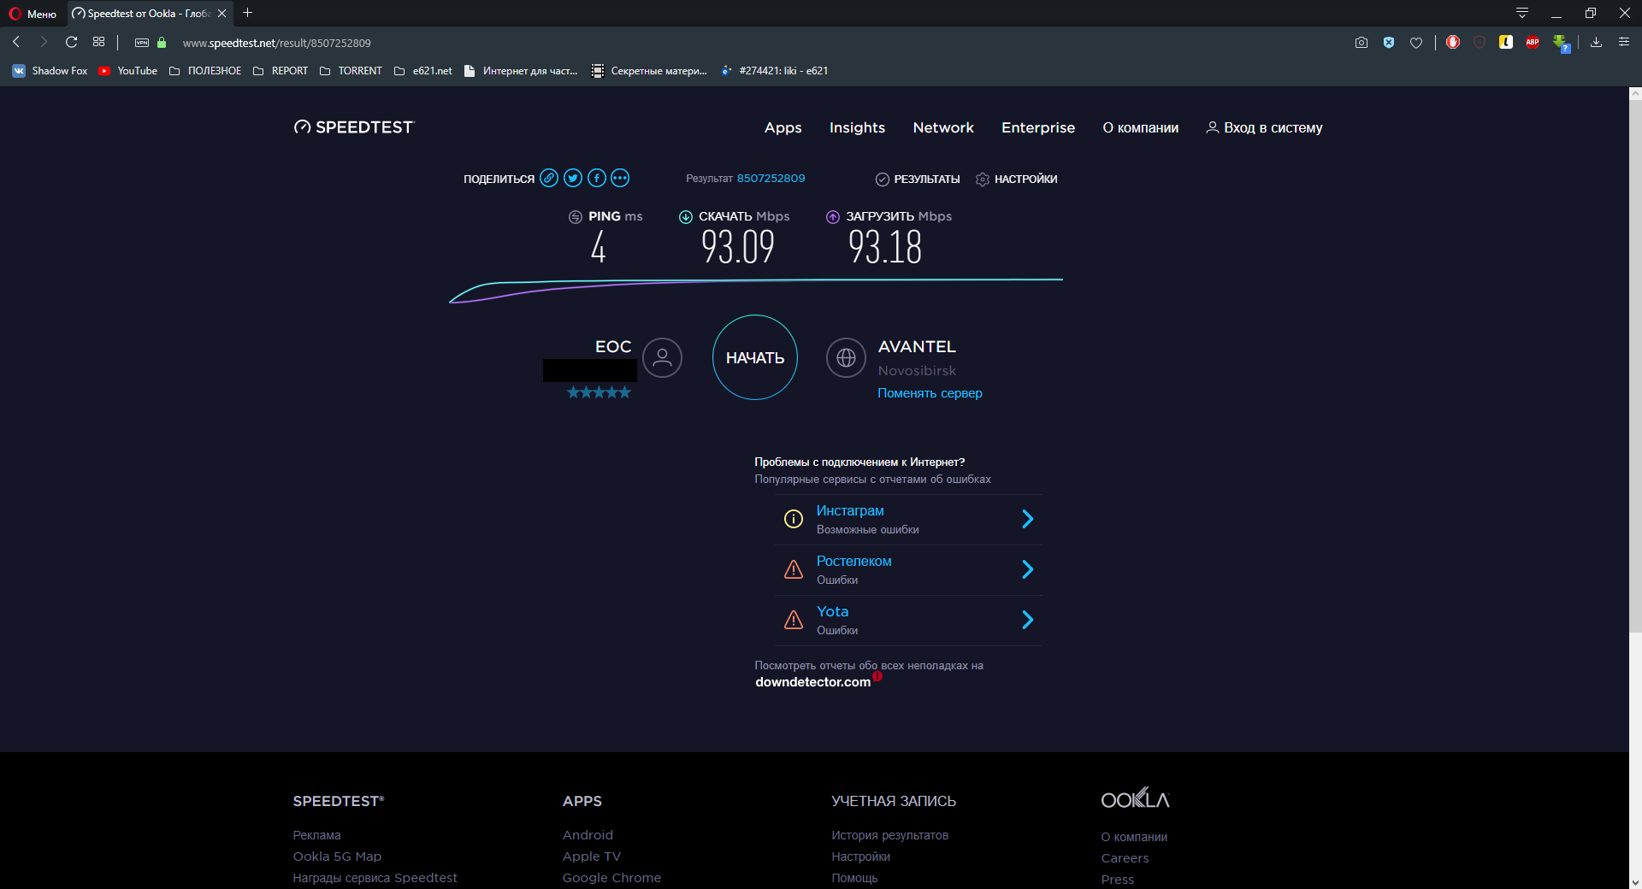Share result on Twitter icon
This screenshot has height=889, width=1642.
(573, 178)
